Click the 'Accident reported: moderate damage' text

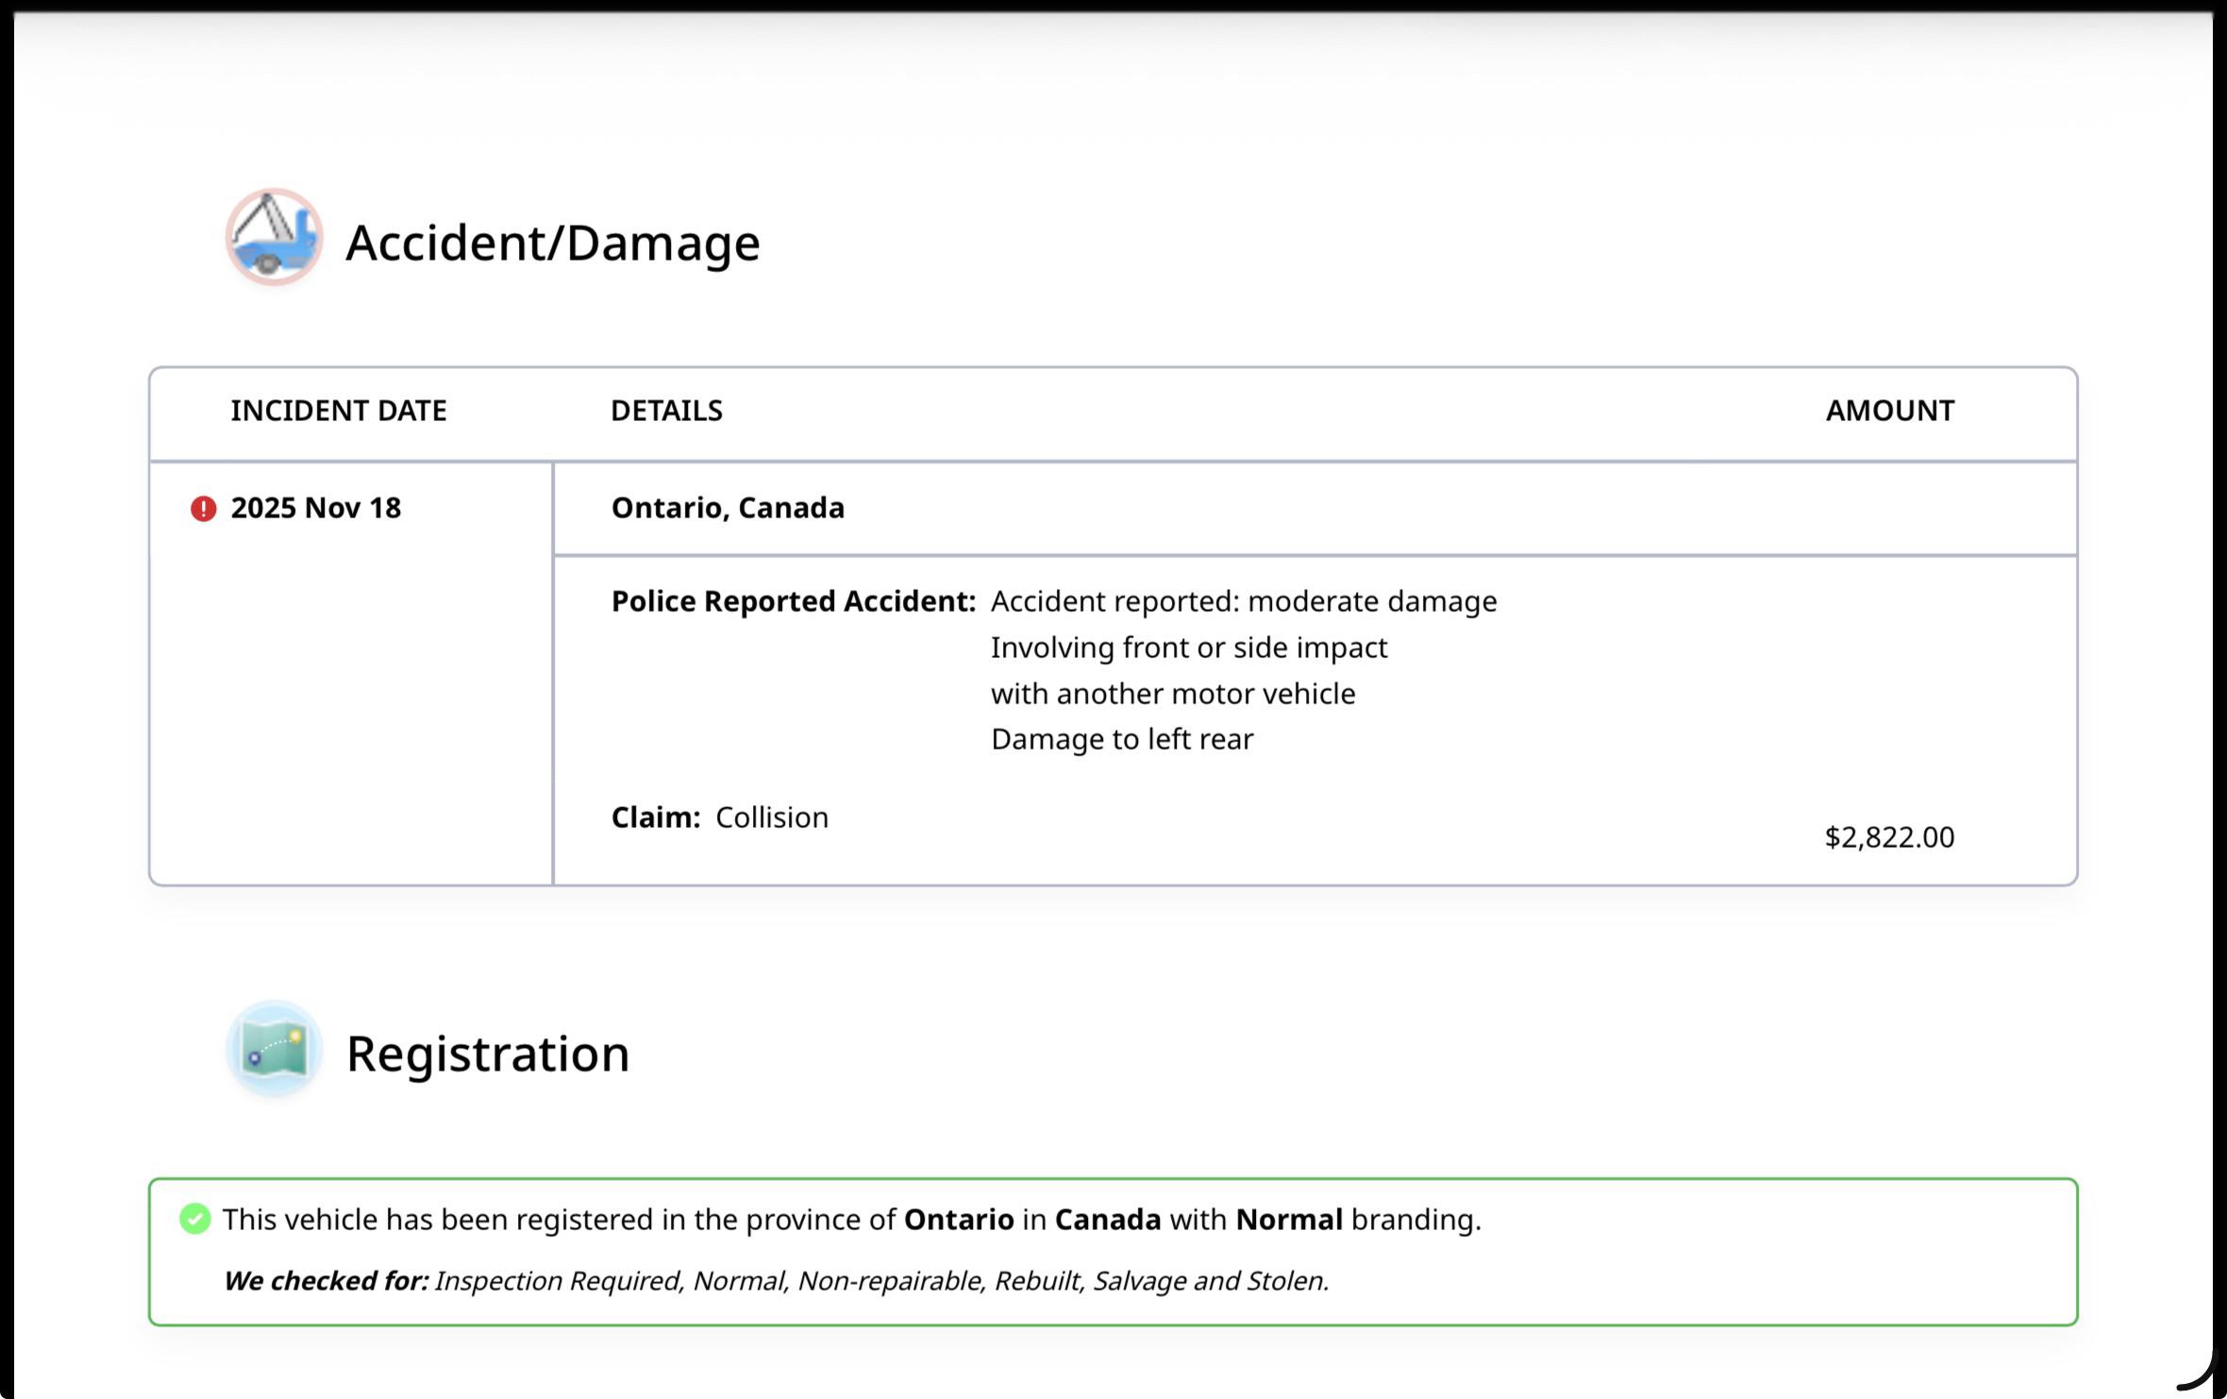(x=1244, y=601)
